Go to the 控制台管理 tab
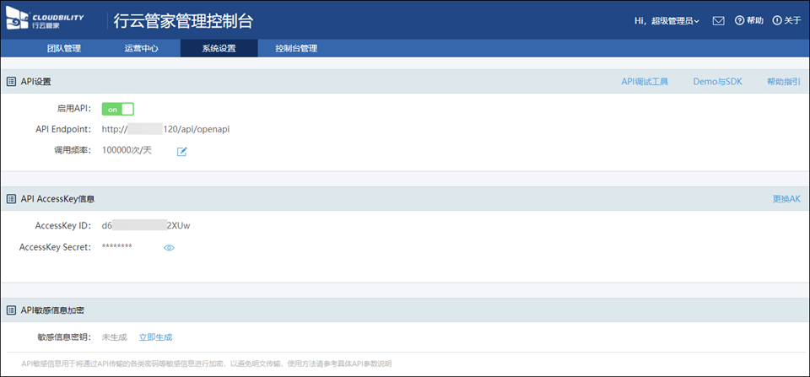 296,49
